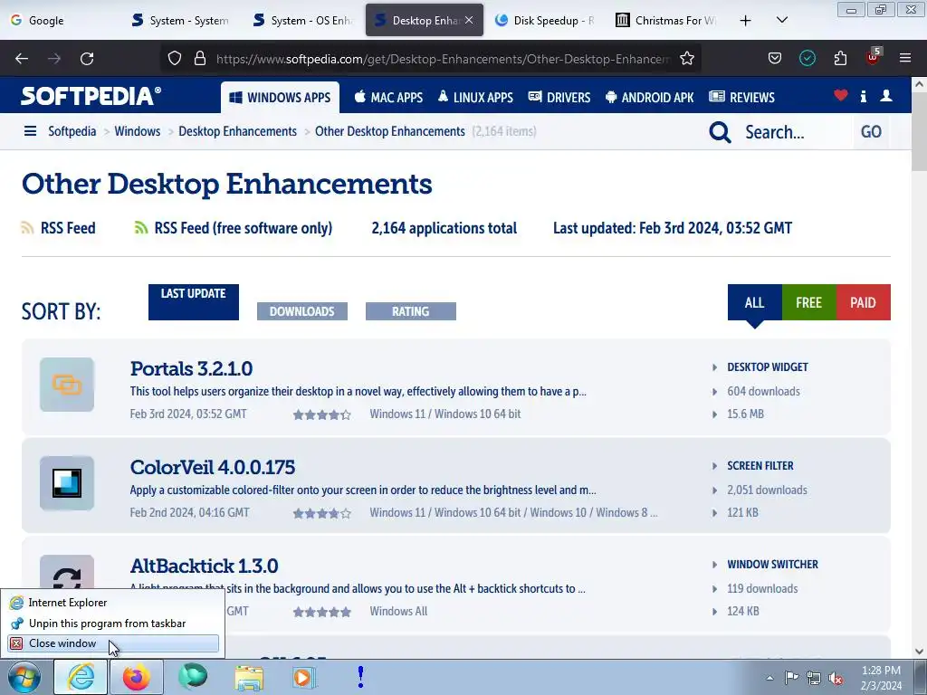The width and height of the screenshot is (927, 695).
Task: Expand the SCREEN FILTER arrow on ColorVeil row
Action: coord(715,466)
